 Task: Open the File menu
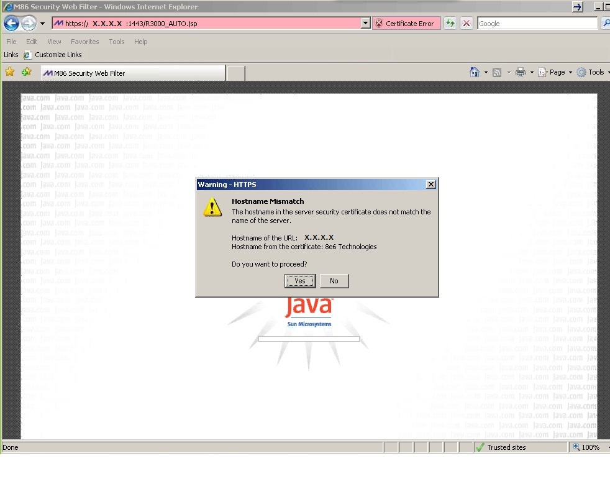tap(11, 42)
